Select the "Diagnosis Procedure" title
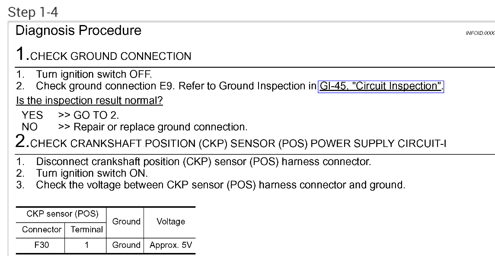Viewport: 495px width, 256px height. (78, 31)
